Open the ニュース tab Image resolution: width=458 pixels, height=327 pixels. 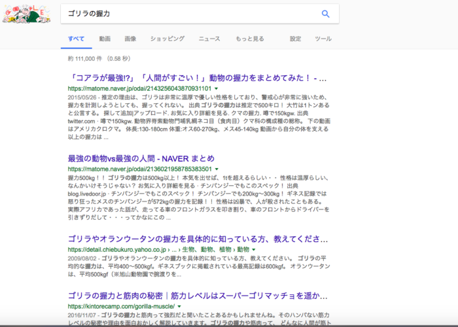209,39
